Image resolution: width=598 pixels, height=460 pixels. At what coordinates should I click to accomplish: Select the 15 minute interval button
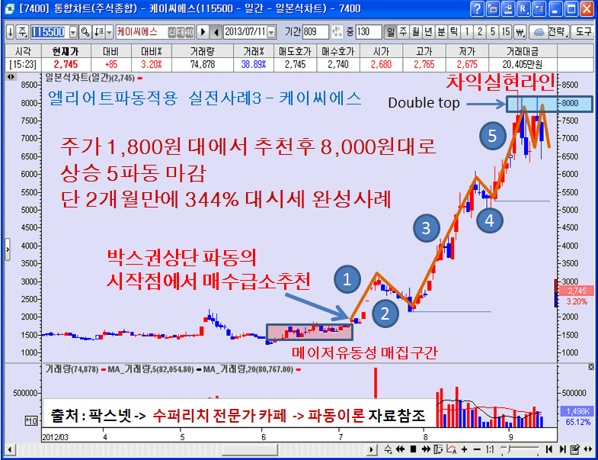tap(505, 32)
